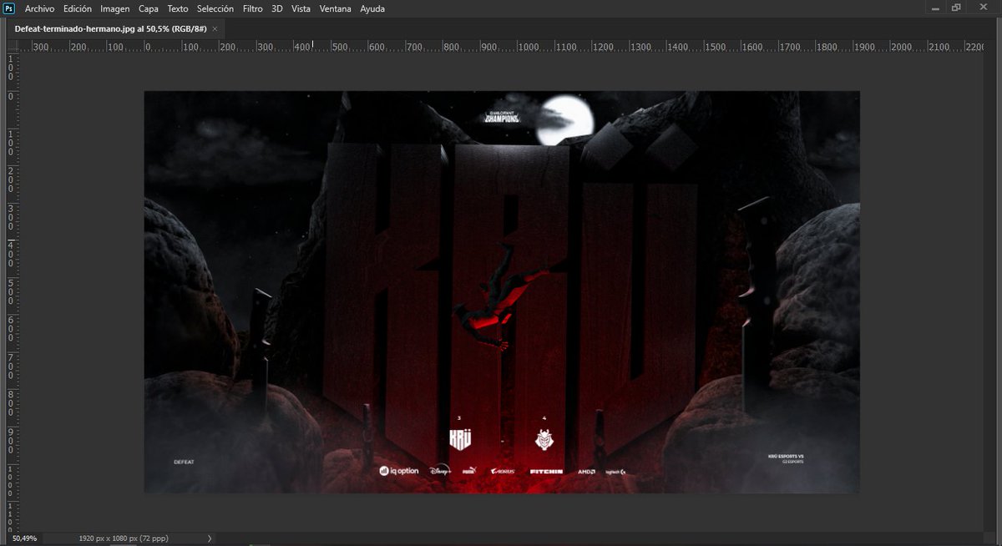
Task: Open the Imagen menu
Action: coord(115,8)
